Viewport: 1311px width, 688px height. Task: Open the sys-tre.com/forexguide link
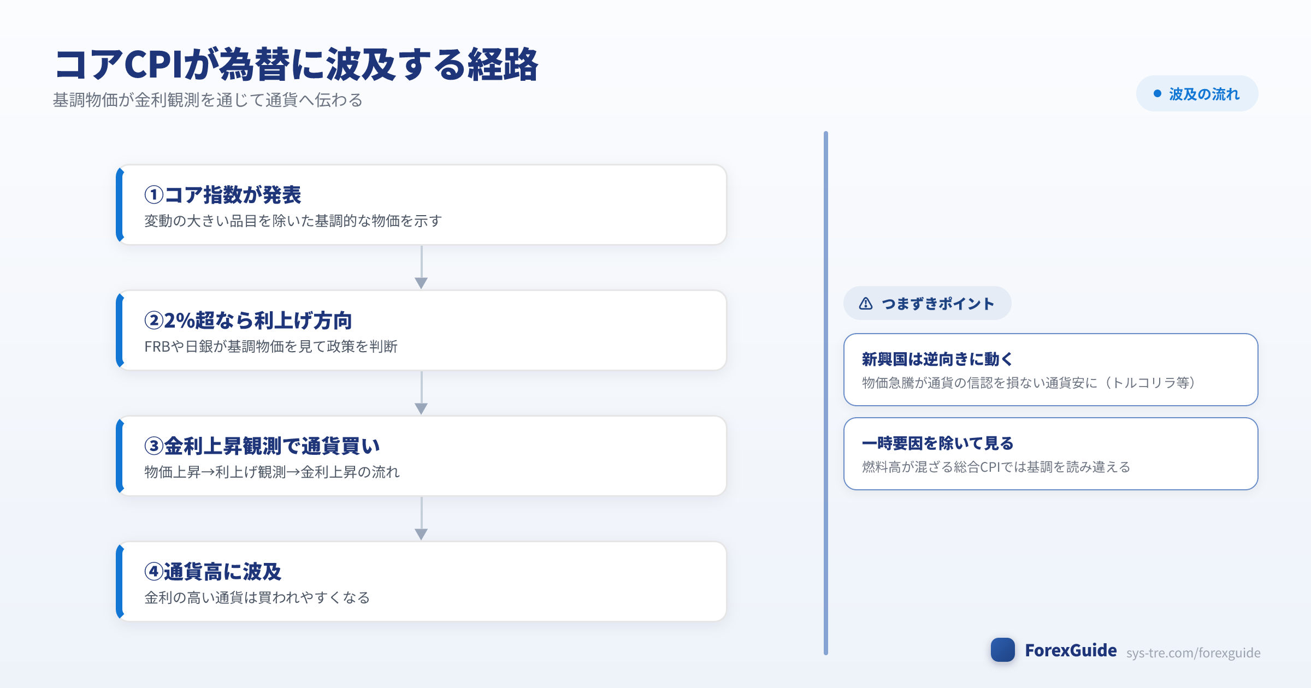1193,653
